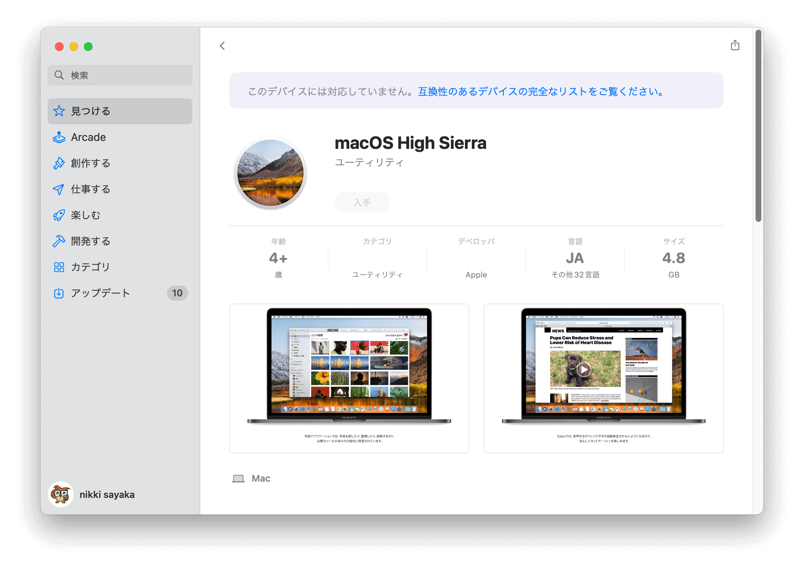Click the カテゴリ ユーティリティ info cell

point(377,258)
